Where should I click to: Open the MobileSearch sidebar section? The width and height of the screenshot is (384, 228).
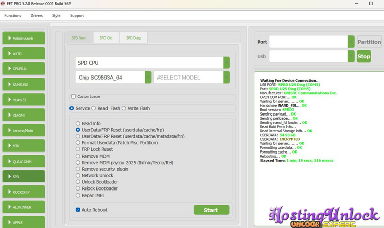pos(23,39)
